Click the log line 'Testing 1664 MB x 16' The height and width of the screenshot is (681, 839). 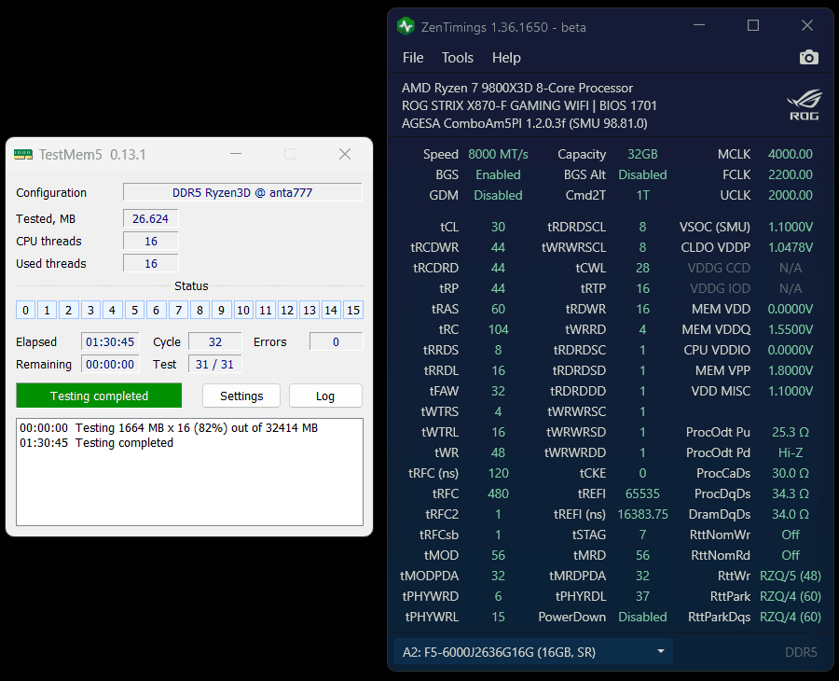click(169, 427)
